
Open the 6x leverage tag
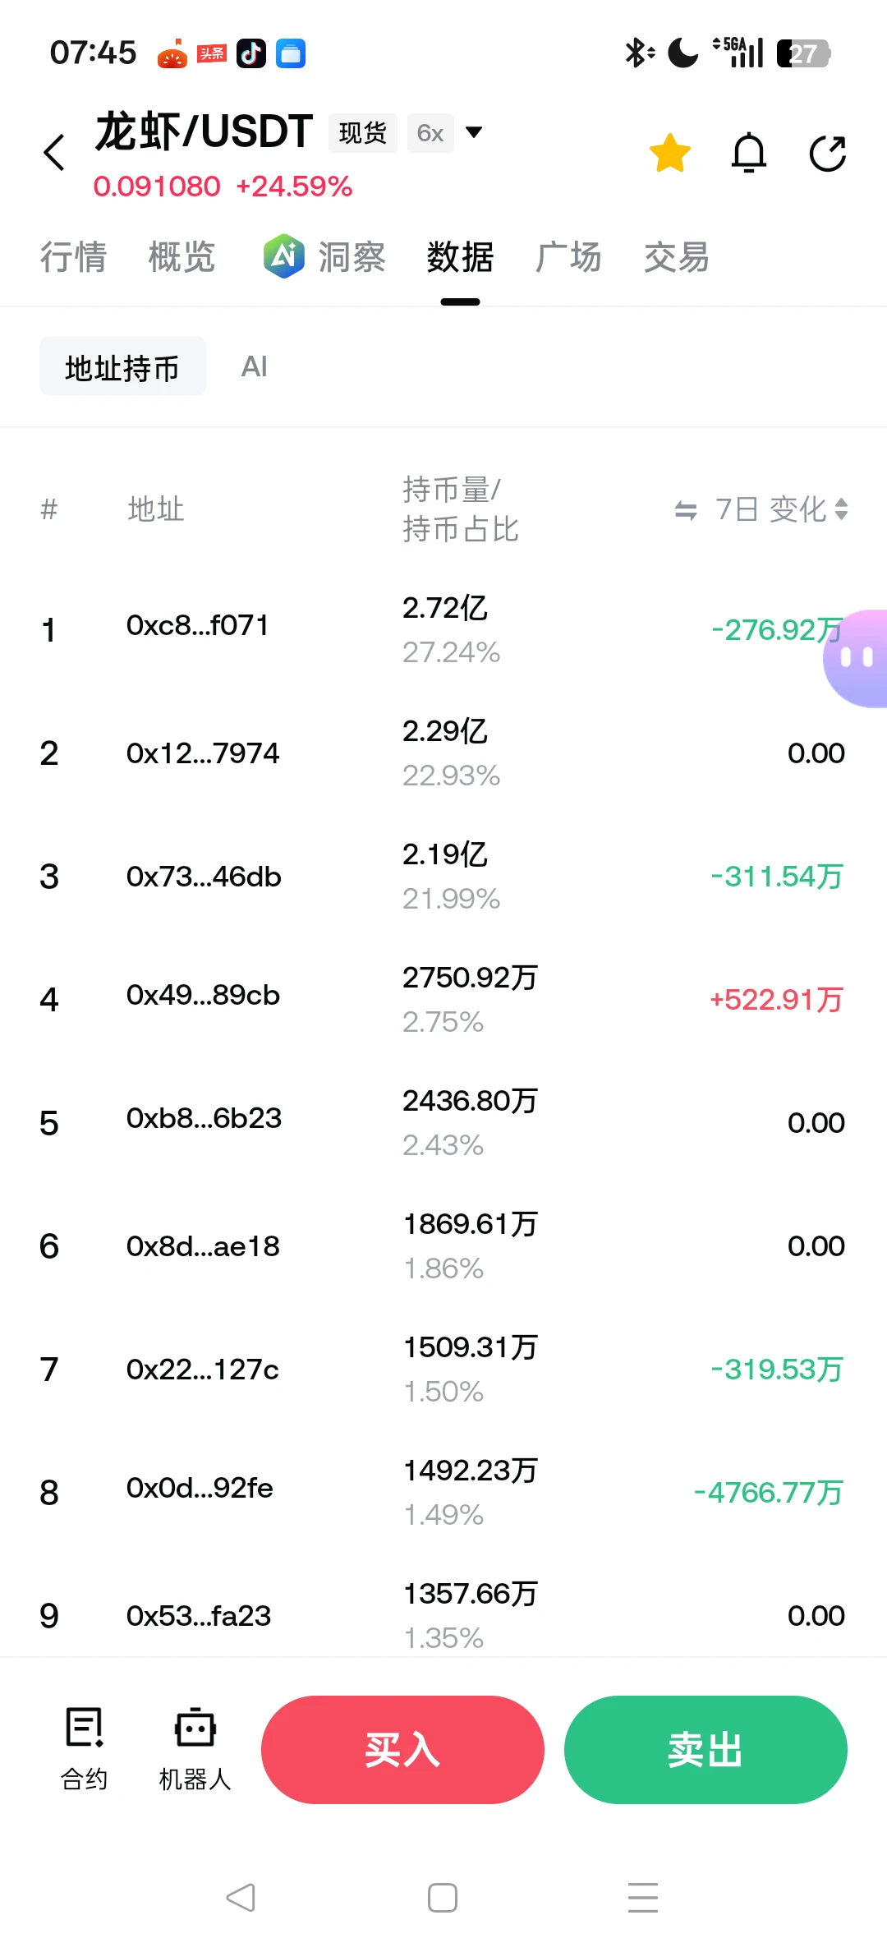(x=430, y=133)
